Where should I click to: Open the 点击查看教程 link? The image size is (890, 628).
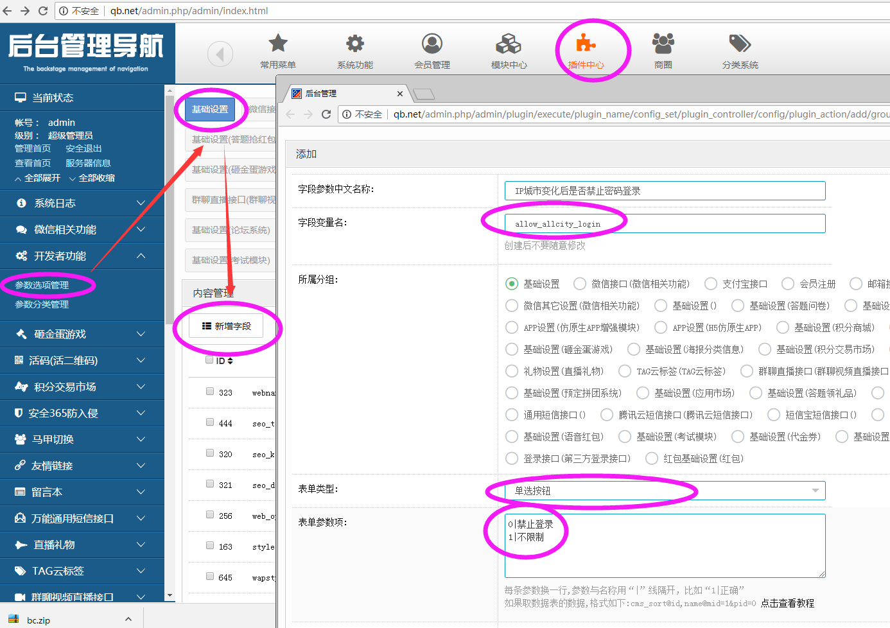787,604
